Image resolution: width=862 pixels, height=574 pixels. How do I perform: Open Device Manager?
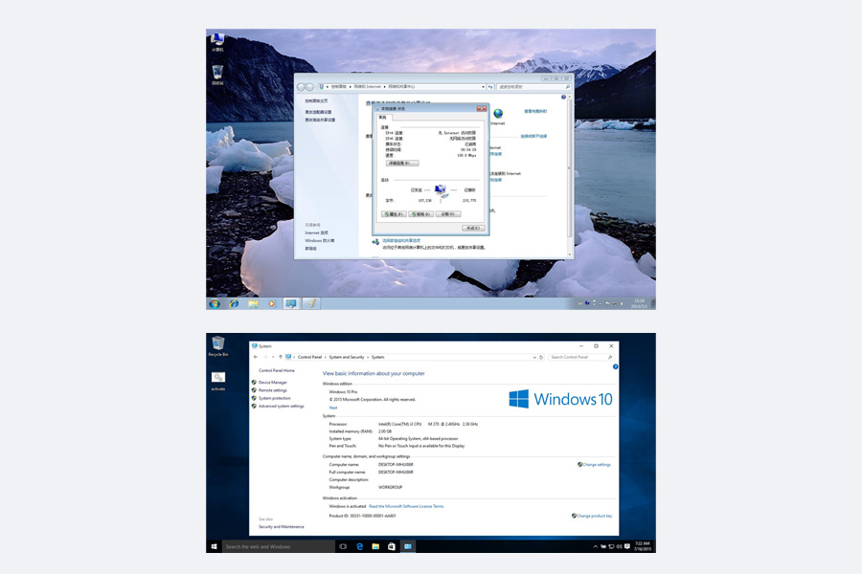coord(273,383)
